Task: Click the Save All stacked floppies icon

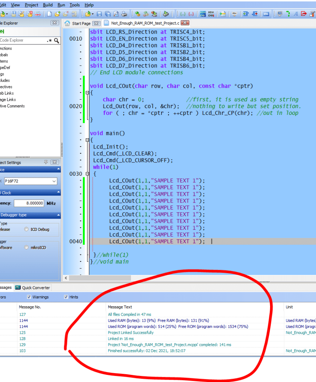Action: click(x=107, y=14)
